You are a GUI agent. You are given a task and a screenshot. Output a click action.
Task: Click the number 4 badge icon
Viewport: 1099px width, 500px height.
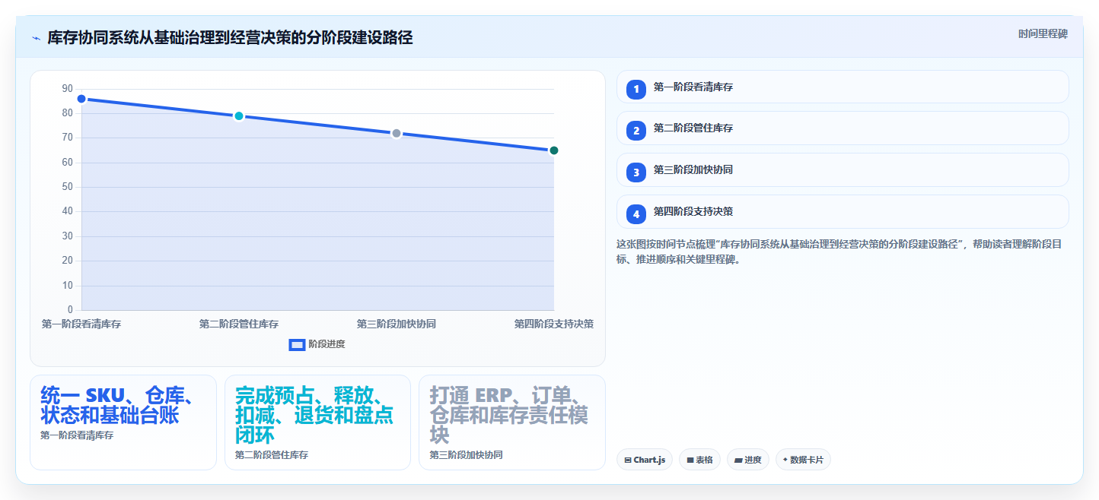pos(636,214)
